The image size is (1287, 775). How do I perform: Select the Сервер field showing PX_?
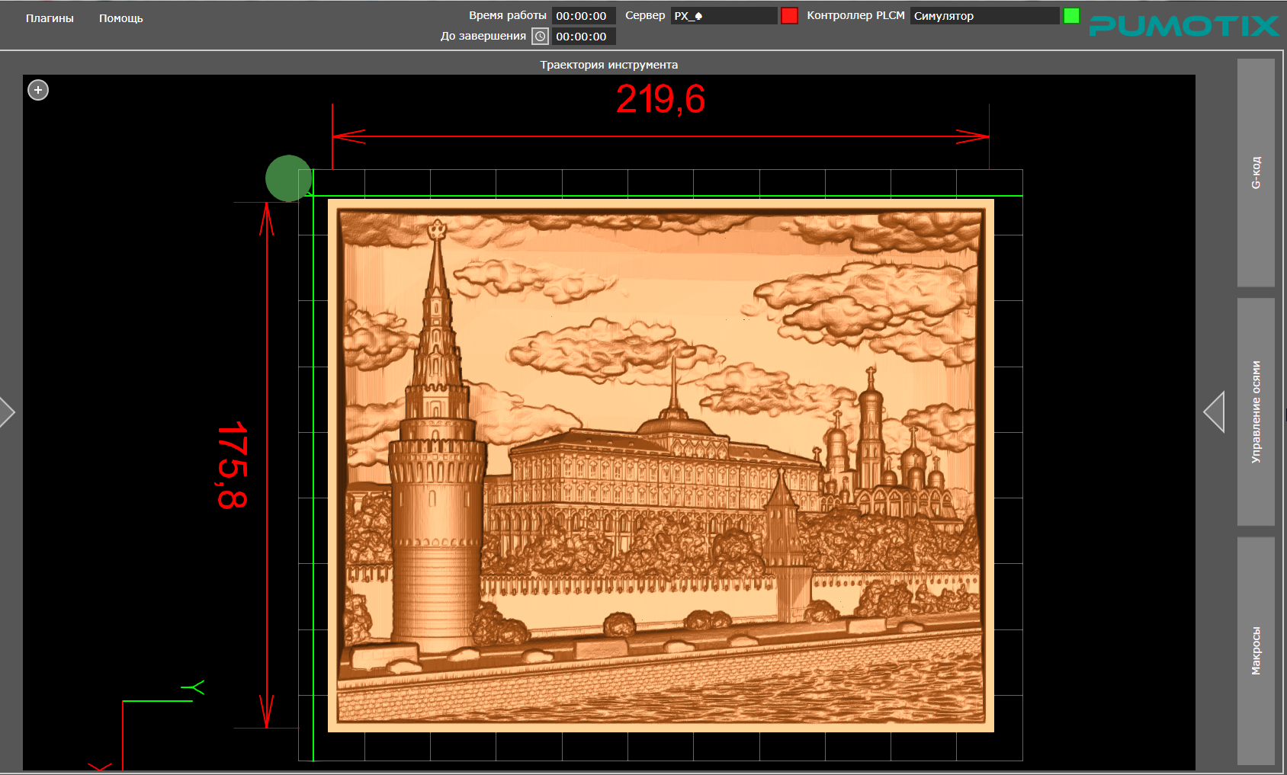click(724, 15)
